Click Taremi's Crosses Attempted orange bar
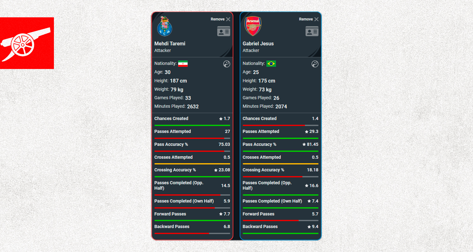 coord(192,164)
